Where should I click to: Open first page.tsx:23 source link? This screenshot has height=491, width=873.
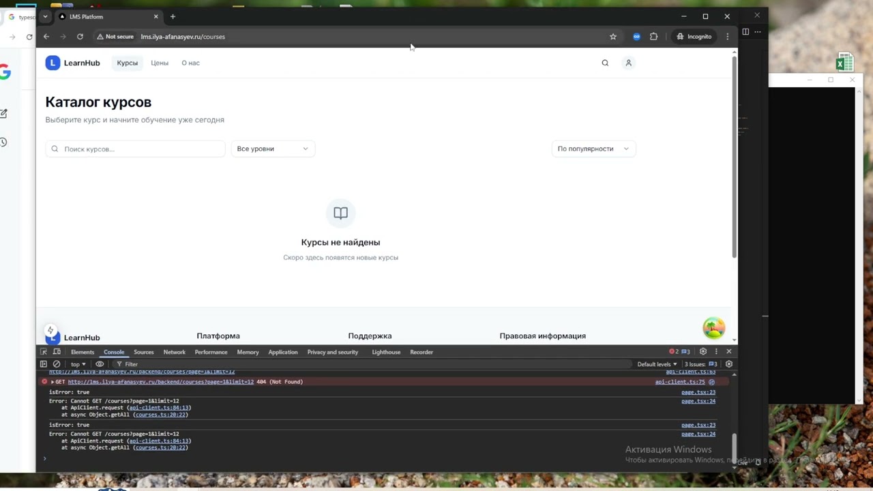coord(698,392)
